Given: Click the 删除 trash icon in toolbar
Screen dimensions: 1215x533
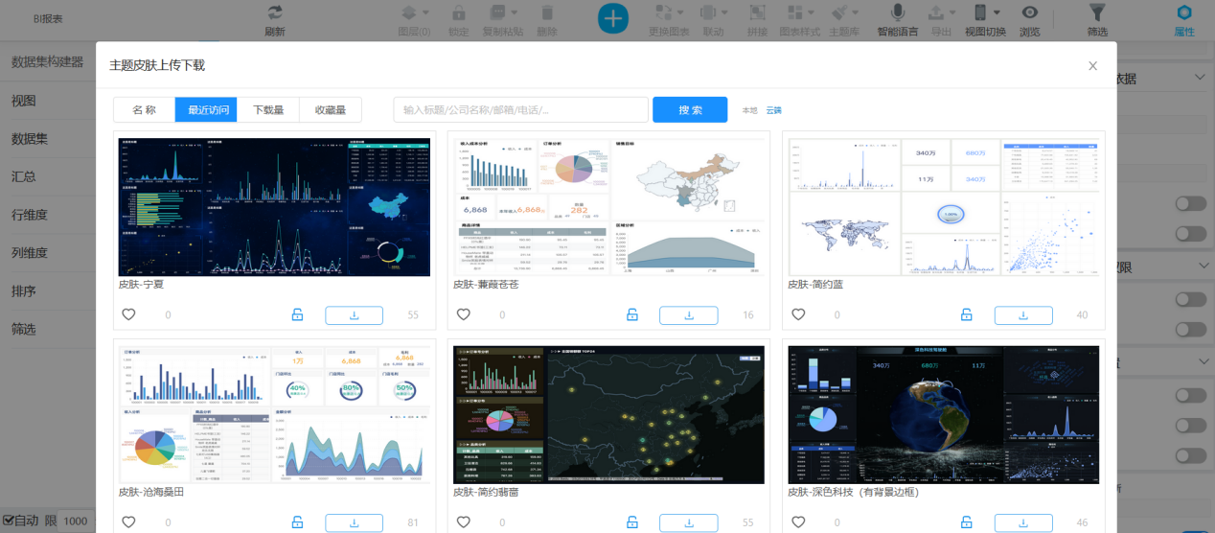Looking at the screenshot, I should point(547,13).
